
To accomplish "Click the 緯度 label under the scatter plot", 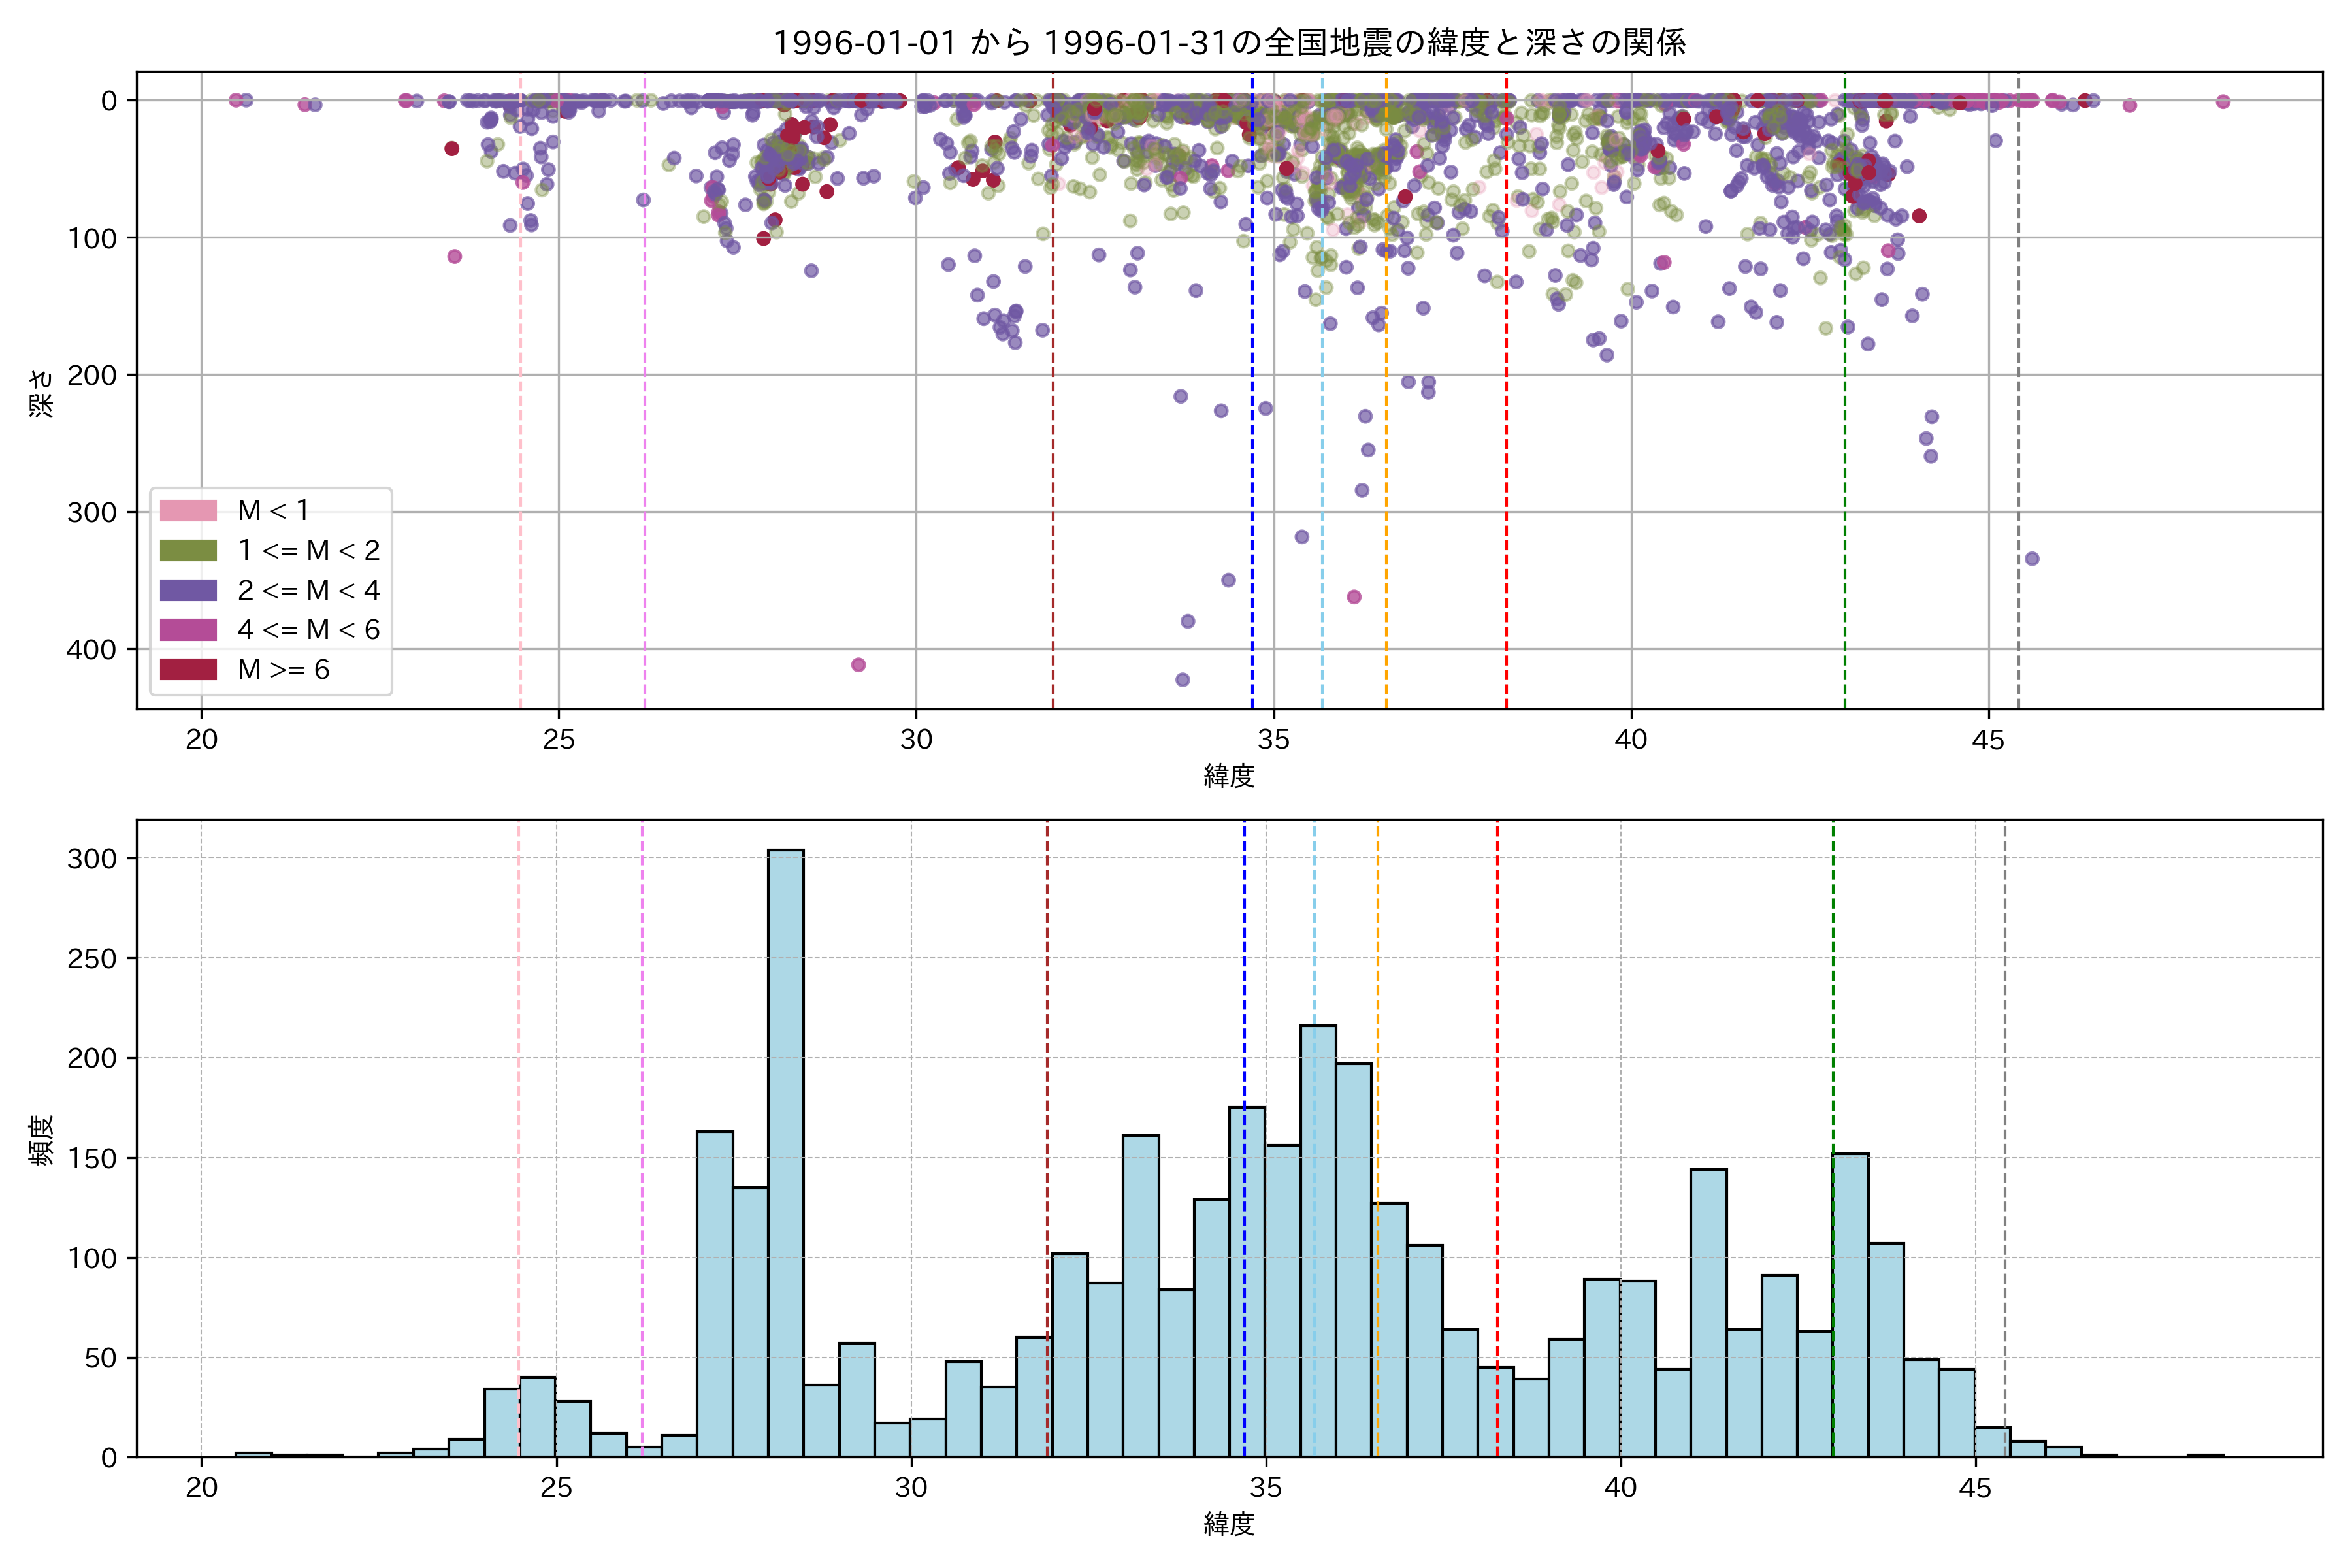I will tap(1229, 776).
